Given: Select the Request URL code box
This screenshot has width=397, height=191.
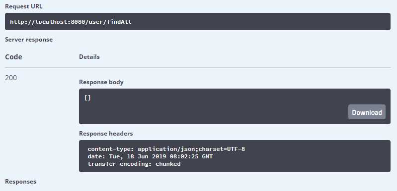Looking at the screenshot, I should pos(197,22).
